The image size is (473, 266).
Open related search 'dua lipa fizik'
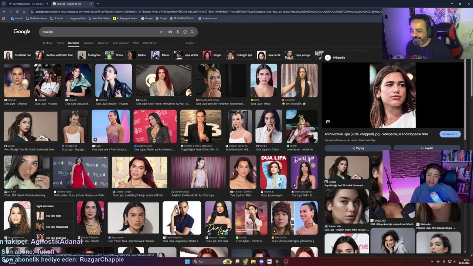tap(53, 216)
